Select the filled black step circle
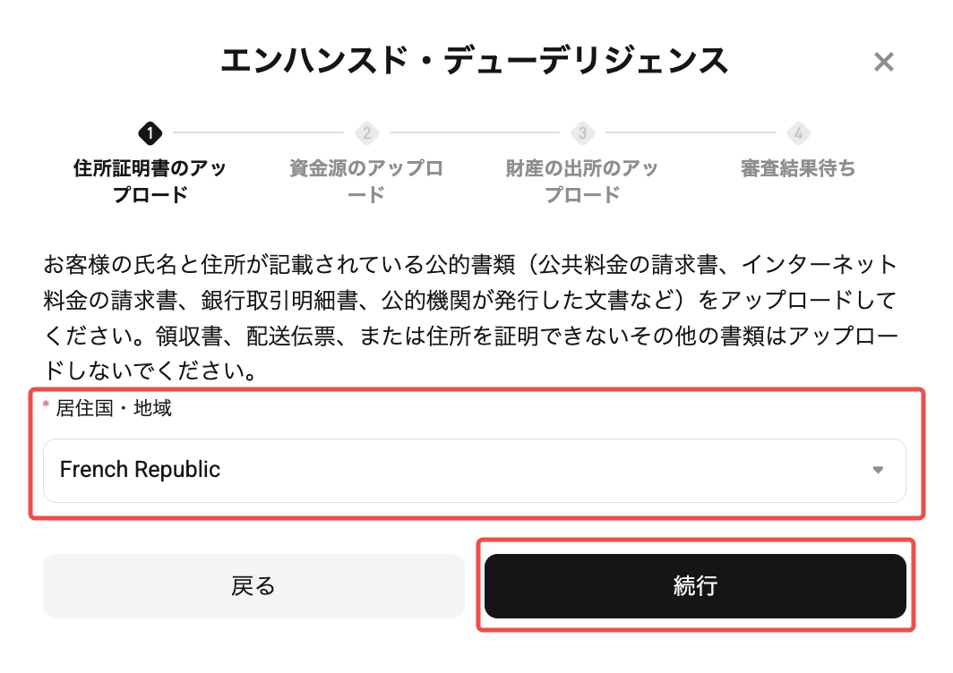Viewport: 953px width, 673px height. point(149,134)
